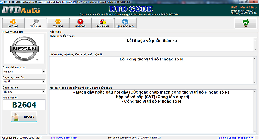This screenshot has width=259, height=140.
Task: Open the HỎI ĐÁP question mark button
Action: click(80, 23)
